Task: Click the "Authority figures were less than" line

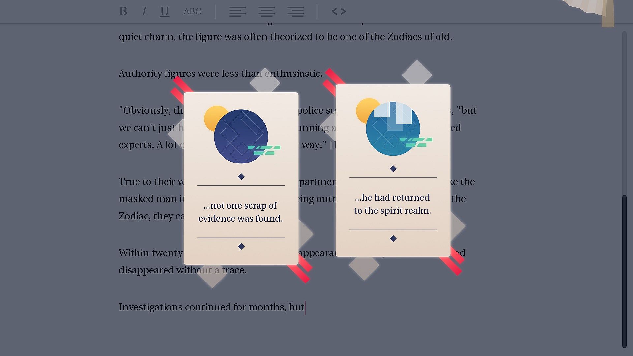Action: [185, 74]
